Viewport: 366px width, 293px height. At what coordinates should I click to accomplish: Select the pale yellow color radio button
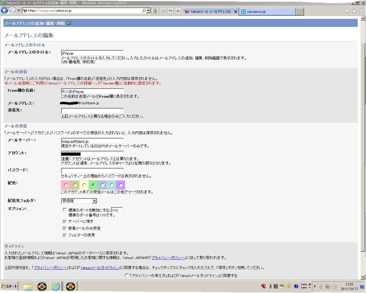pos(84,185)
